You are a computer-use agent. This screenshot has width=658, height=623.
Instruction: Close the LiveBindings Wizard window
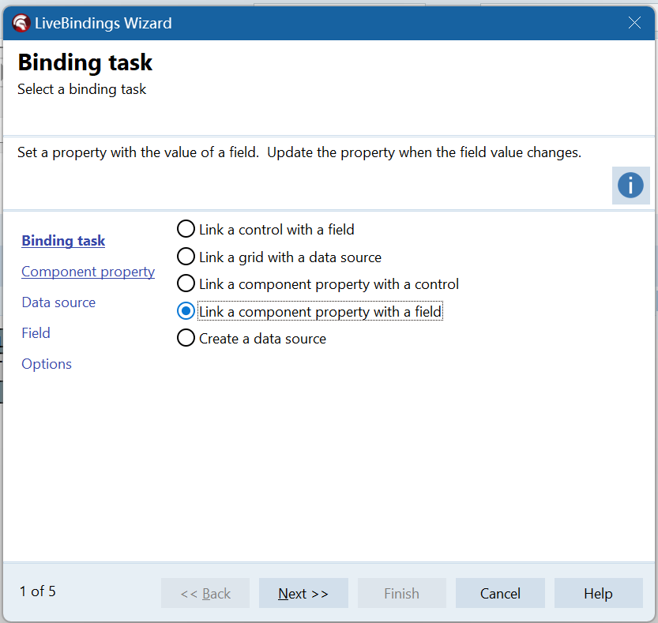(634, 23)
